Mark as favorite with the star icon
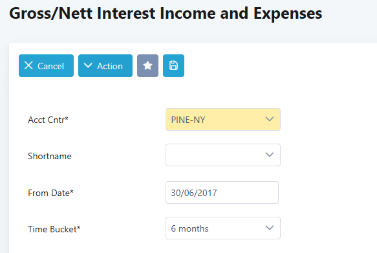This screenshot has width=377, height=253. [147, 65]
